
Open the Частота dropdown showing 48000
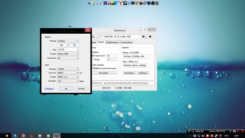click(68, 73)
